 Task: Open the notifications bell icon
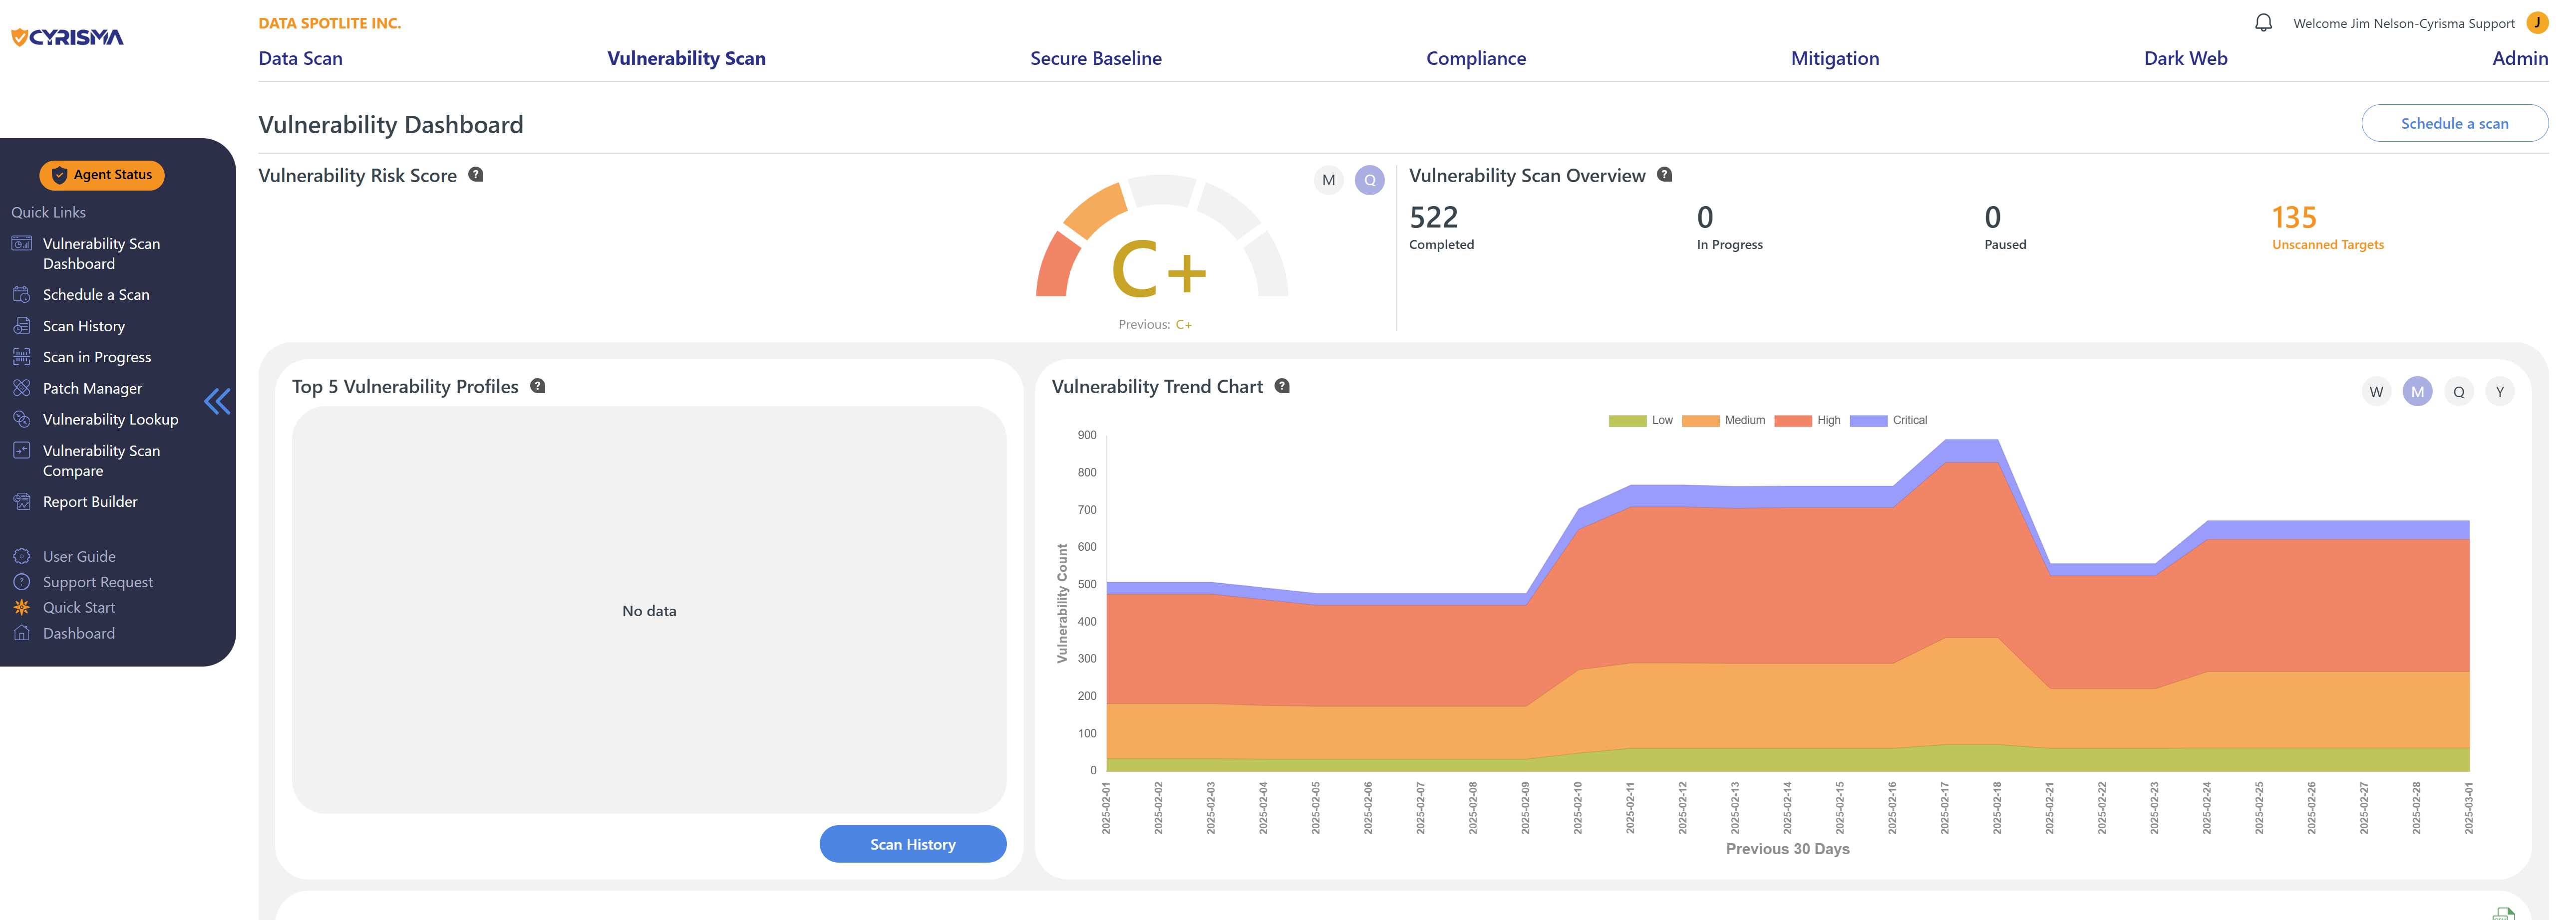[2263, 22]
